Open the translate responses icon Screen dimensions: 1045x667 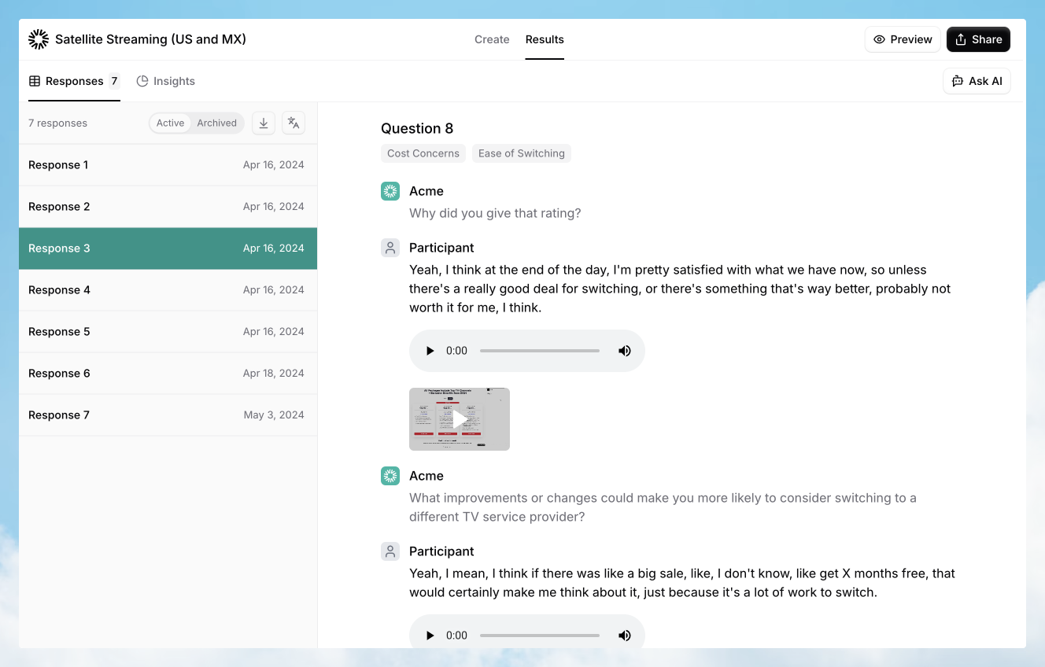click(293, 123)
